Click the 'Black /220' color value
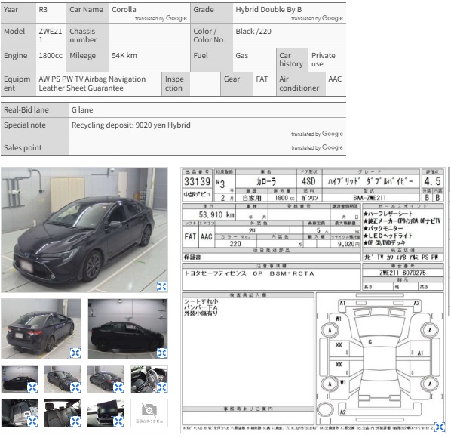Image resolution: width=451 pixels, height=438 pixels. click(x=253, y=32)
